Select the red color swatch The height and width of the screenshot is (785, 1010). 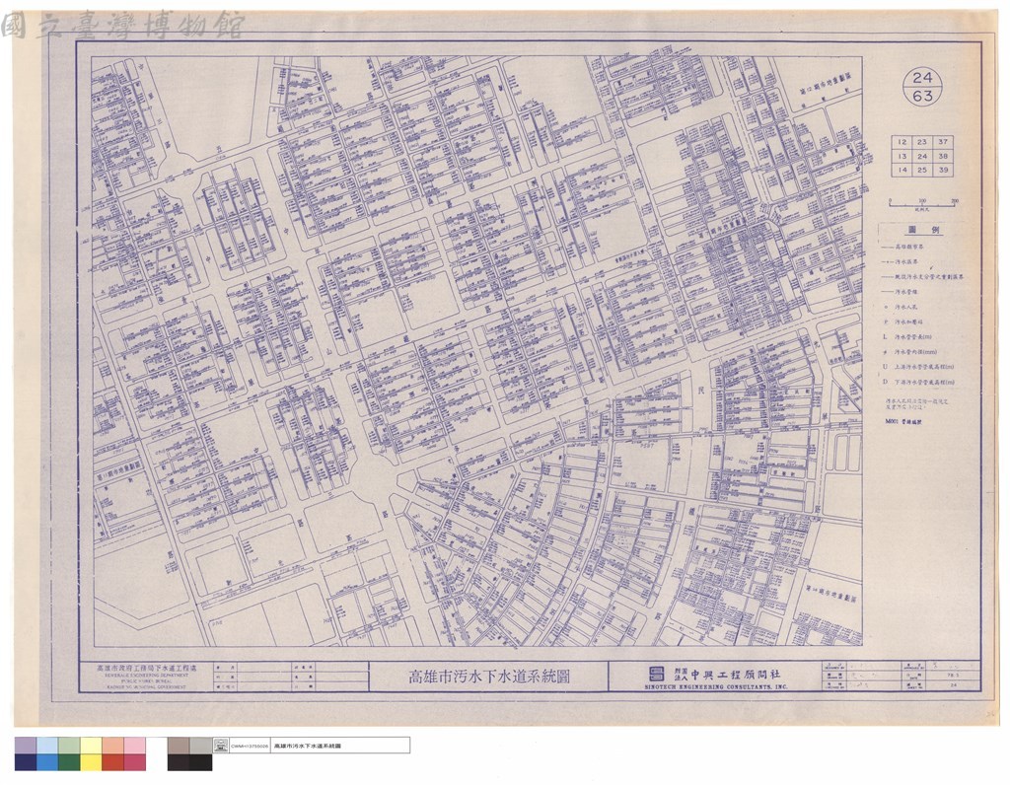112,762
